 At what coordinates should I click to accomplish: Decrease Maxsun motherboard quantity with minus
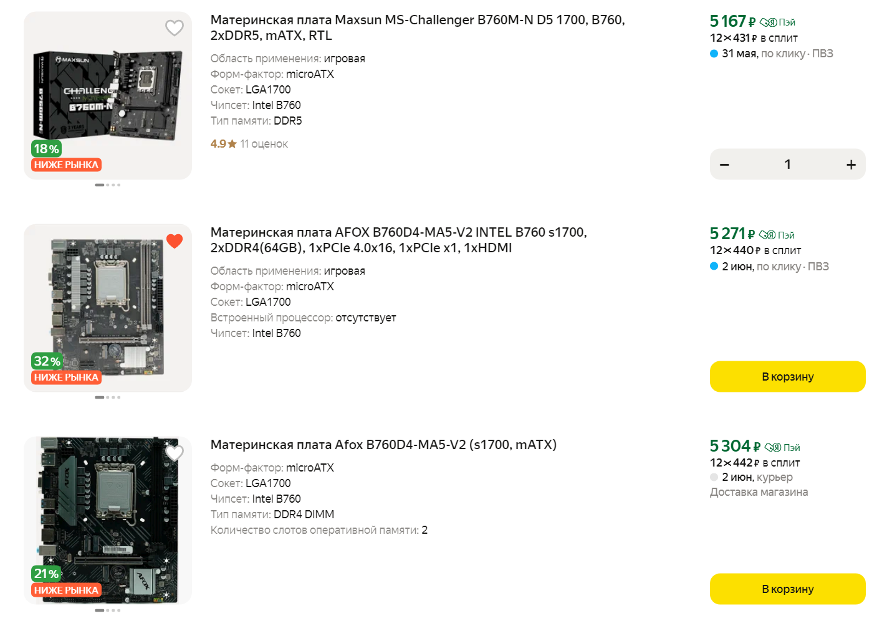pos(724,164)
